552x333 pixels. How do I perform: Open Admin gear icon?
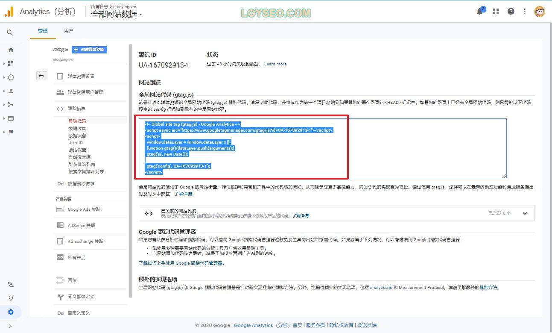[11, 312]
